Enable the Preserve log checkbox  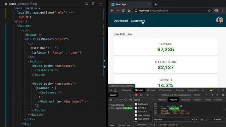159,95
